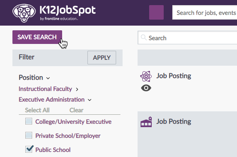Check the College/University Executive checkbox
237x157 pixels.
[x=29, y=121]
